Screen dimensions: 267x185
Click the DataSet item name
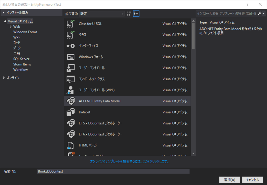pos(85,112)
